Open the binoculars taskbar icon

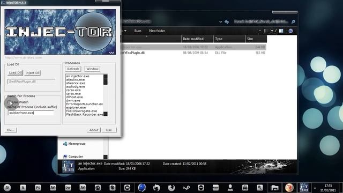point(245,188)
